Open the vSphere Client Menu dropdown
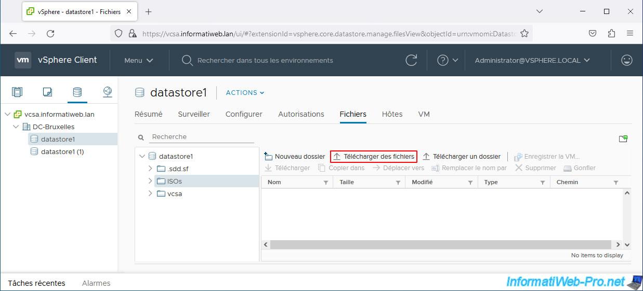643x291 pixels. point(138,60)
